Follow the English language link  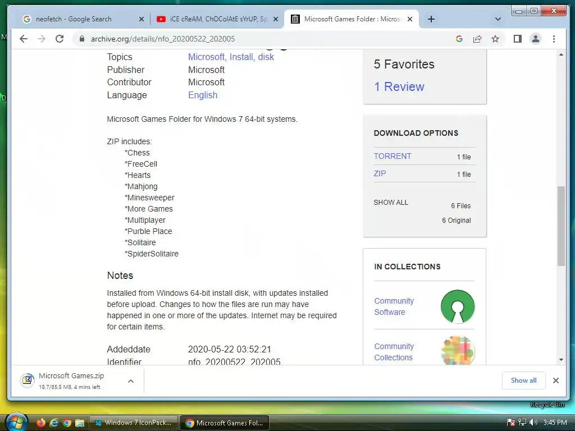(x=202, y=95)
